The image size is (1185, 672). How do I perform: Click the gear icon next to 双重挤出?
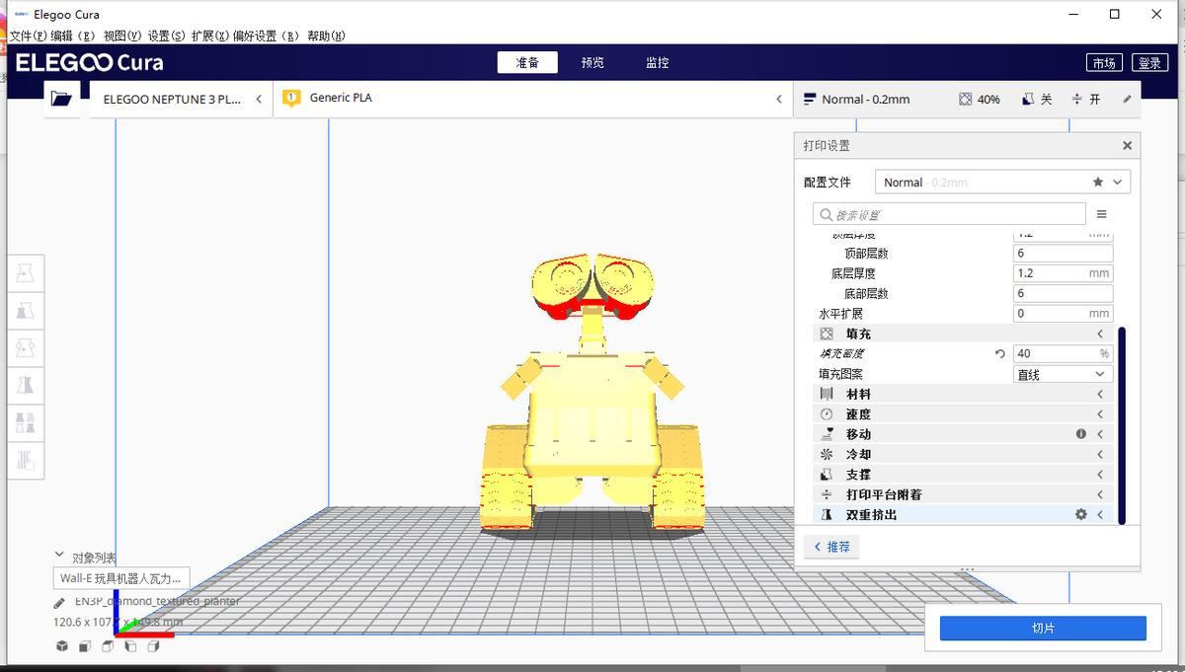1080,514
